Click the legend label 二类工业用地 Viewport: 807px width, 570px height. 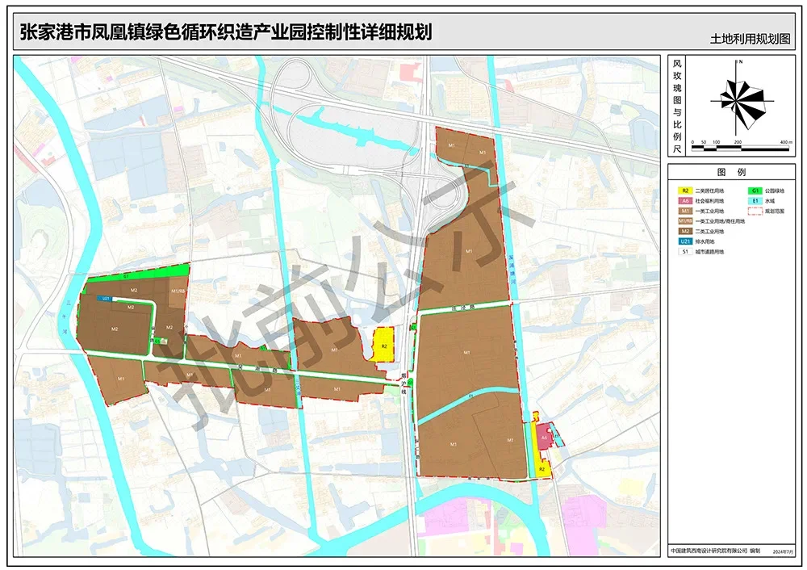click(x=709, y=232)
